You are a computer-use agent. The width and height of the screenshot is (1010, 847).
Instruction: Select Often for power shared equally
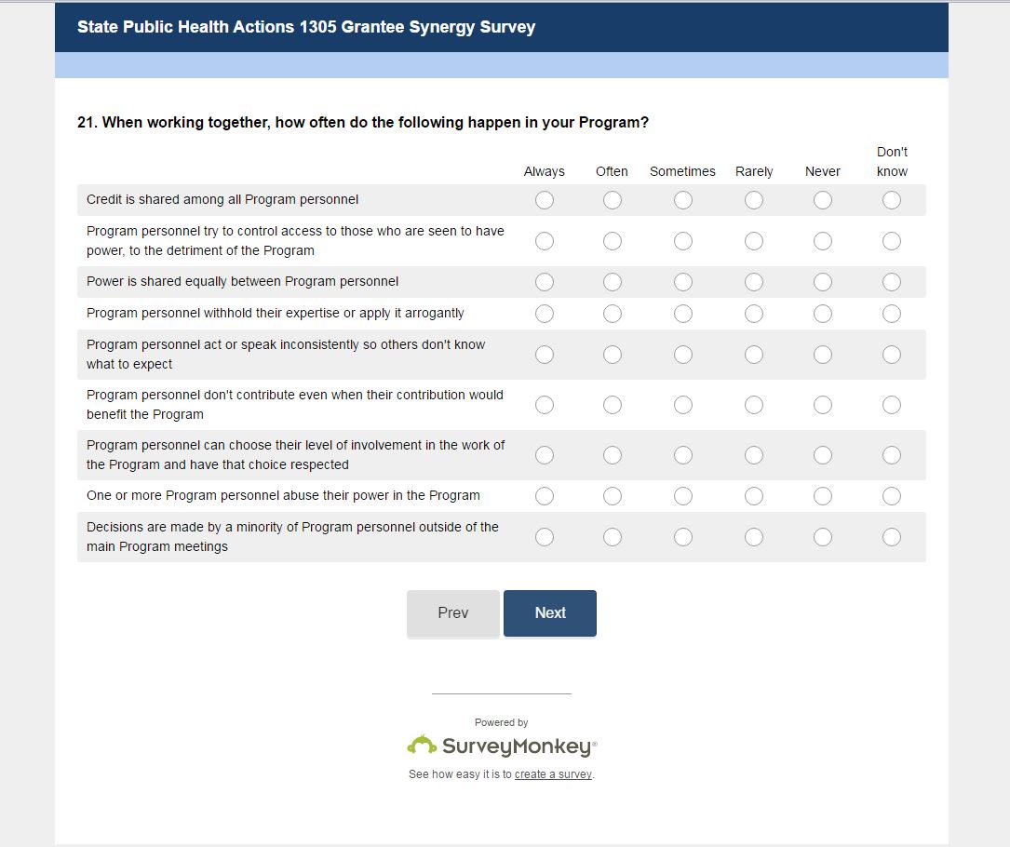(613, 282)
